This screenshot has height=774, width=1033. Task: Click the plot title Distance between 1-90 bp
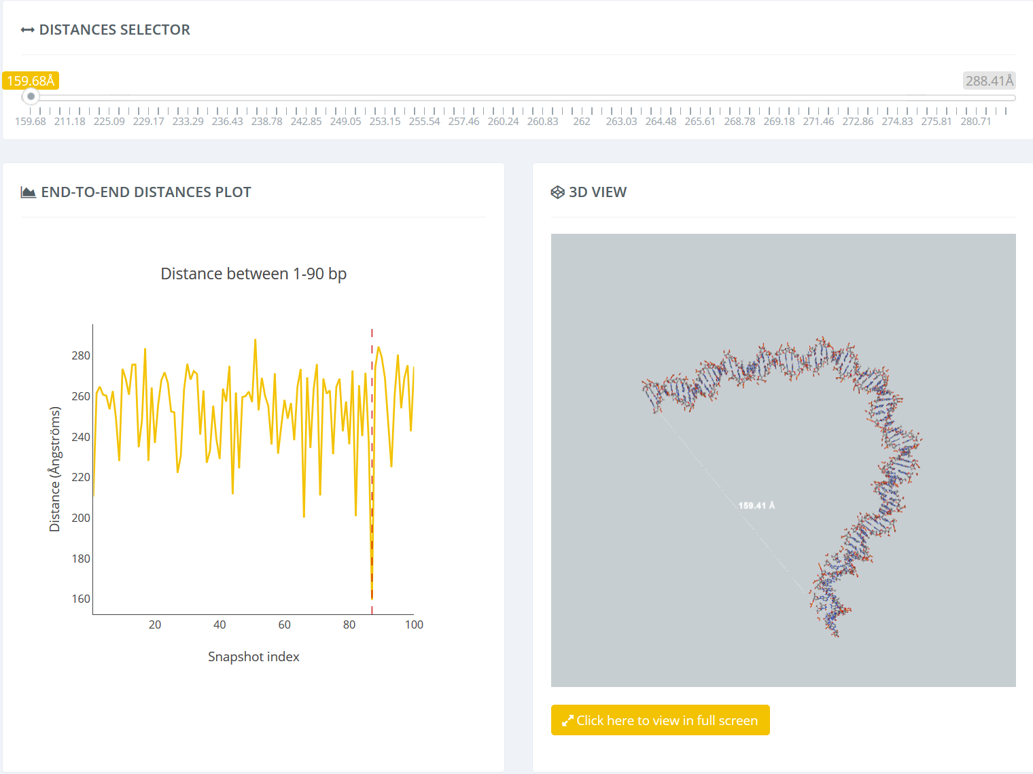pos(253,274)
